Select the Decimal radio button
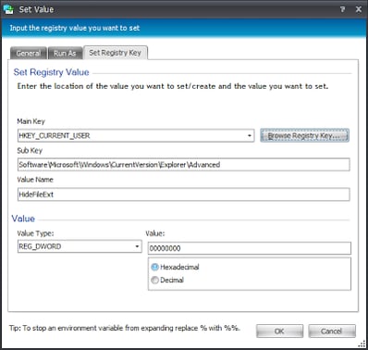Viewport: 368px width, 350px height. (154, 280)
